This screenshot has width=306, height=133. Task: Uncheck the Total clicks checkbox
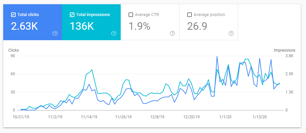click(x=13, y=15)
